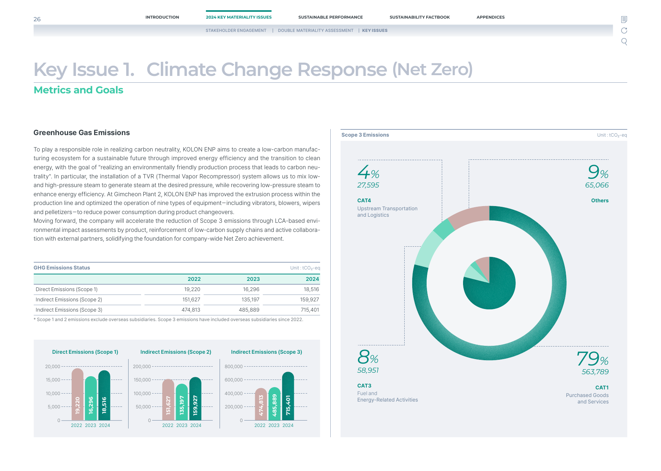
Task: Select the KEY ISSUES sub-link
Action: (375, 30)
